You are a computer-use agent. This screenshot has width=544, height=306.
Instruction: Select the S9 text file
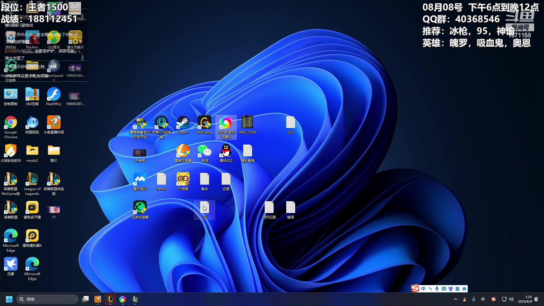(x=205, y=210)
